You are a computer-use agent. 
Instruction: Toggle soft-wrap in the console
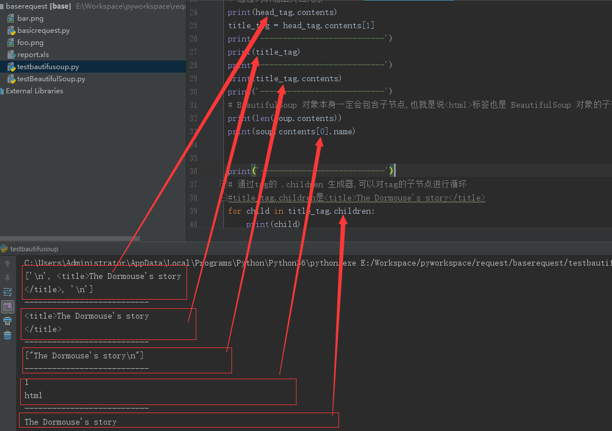pos(7,292)
